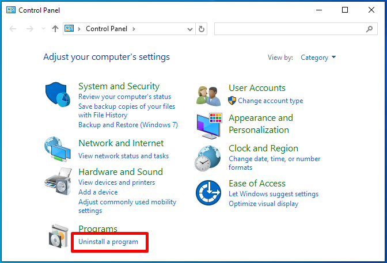The width and height of the screenshot is (387, 263).
Task: Go back with the Back arrow
Action: pyautogui.click(x=13, y=29)
